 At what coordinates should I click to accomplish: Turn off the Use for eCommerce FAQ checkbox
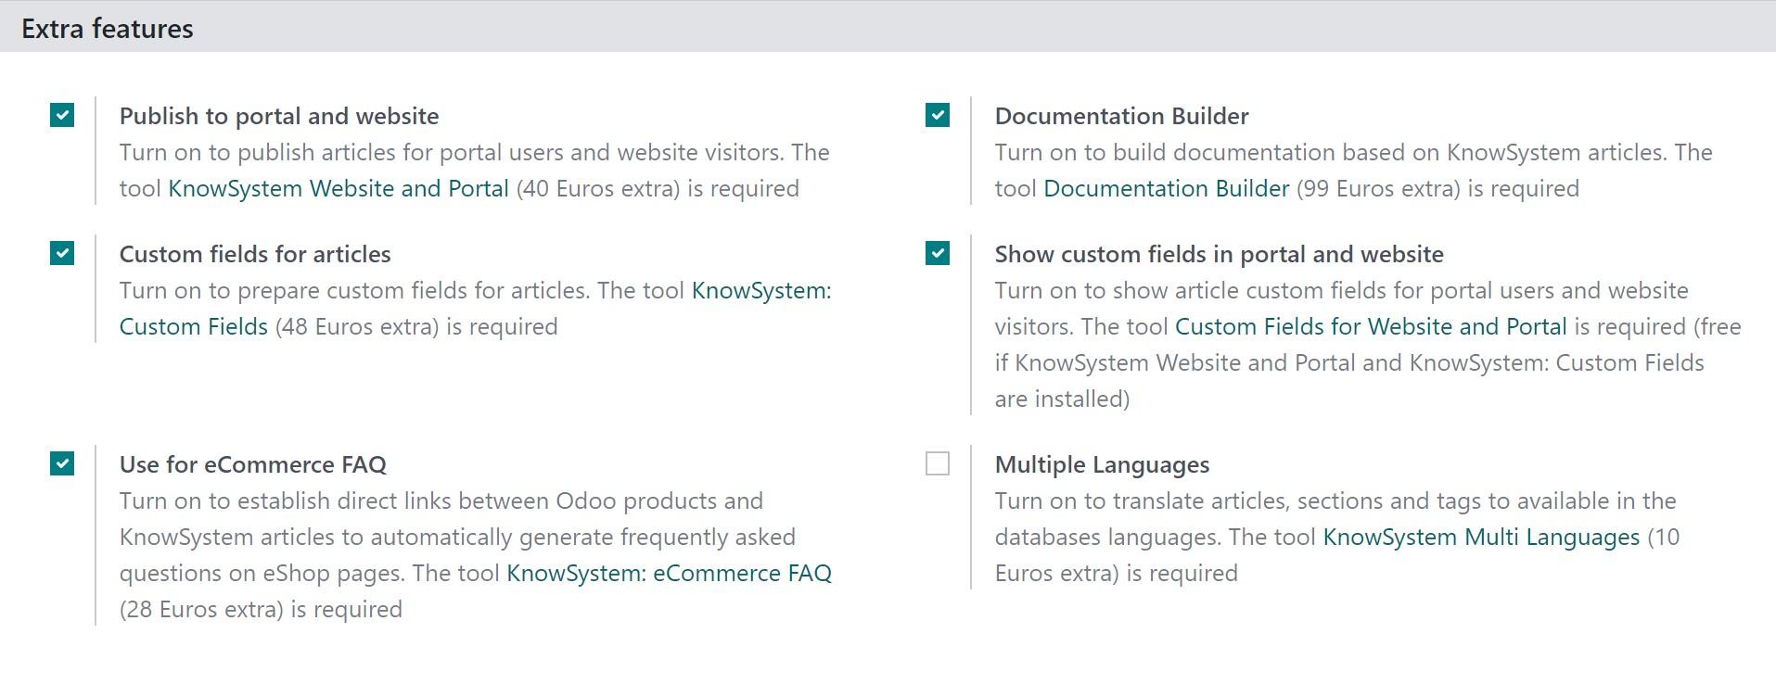pos(62,463)
